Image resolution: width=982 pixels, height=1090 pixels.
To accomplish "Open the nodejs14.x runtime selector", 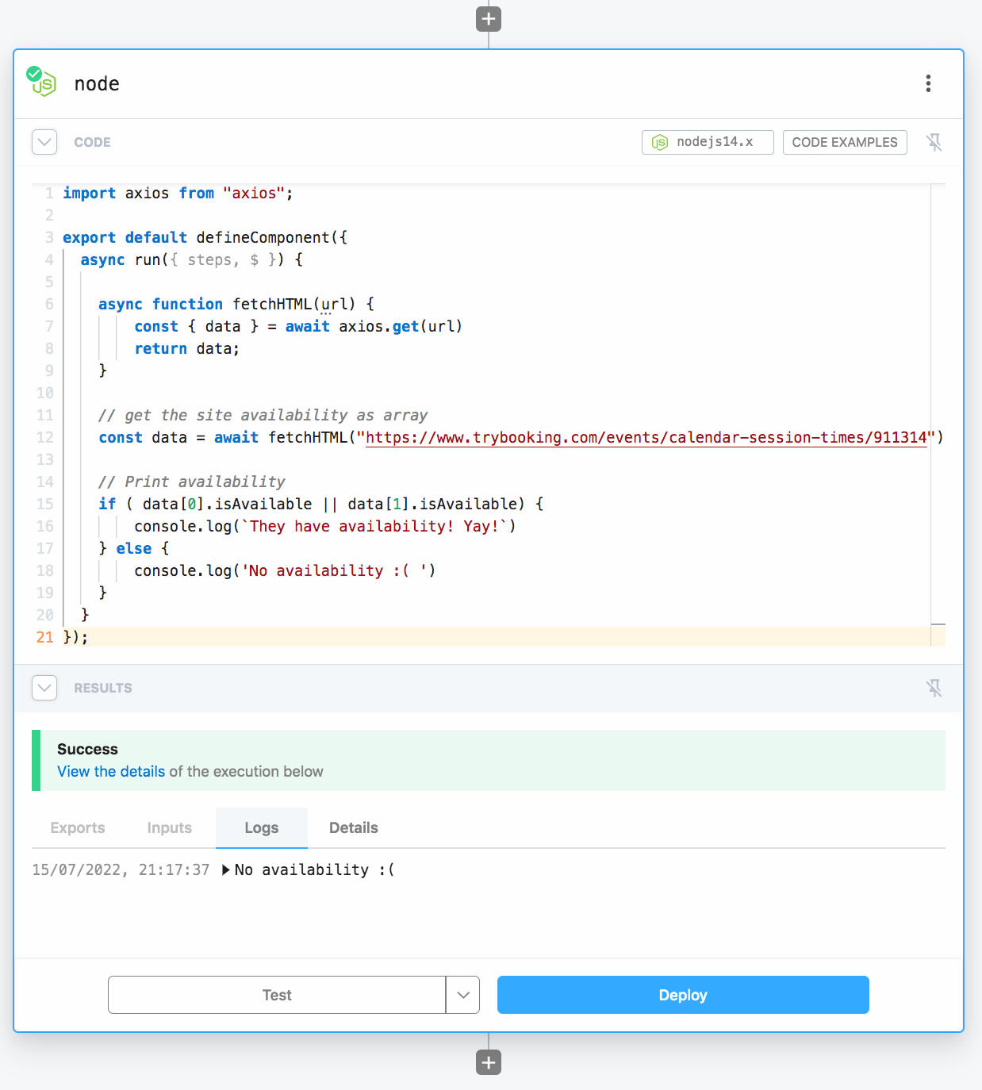I will (x=708, y=142).
